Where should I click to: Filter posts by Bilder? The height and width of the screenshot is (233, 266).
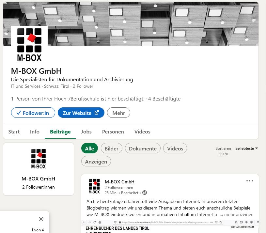coord(111,148)
